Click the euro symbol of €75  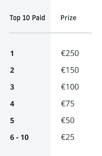tap(63, 104)
